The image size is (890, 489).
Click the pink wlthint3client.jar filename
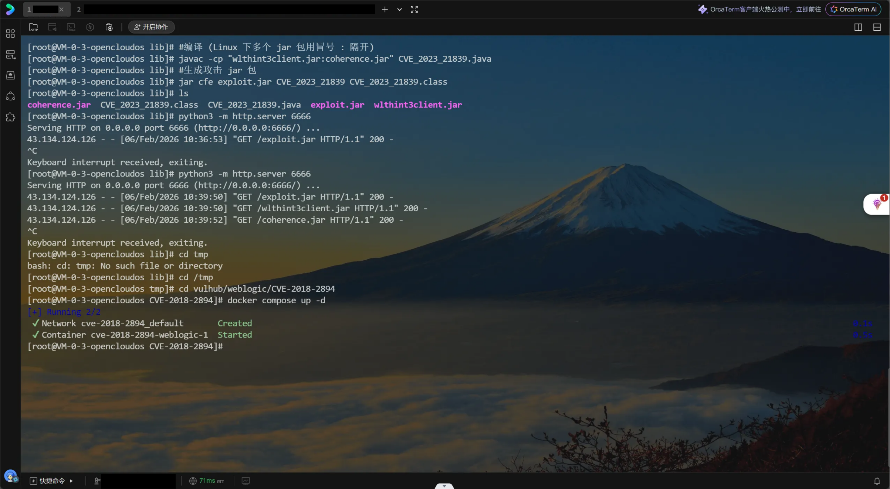(418, 105)
